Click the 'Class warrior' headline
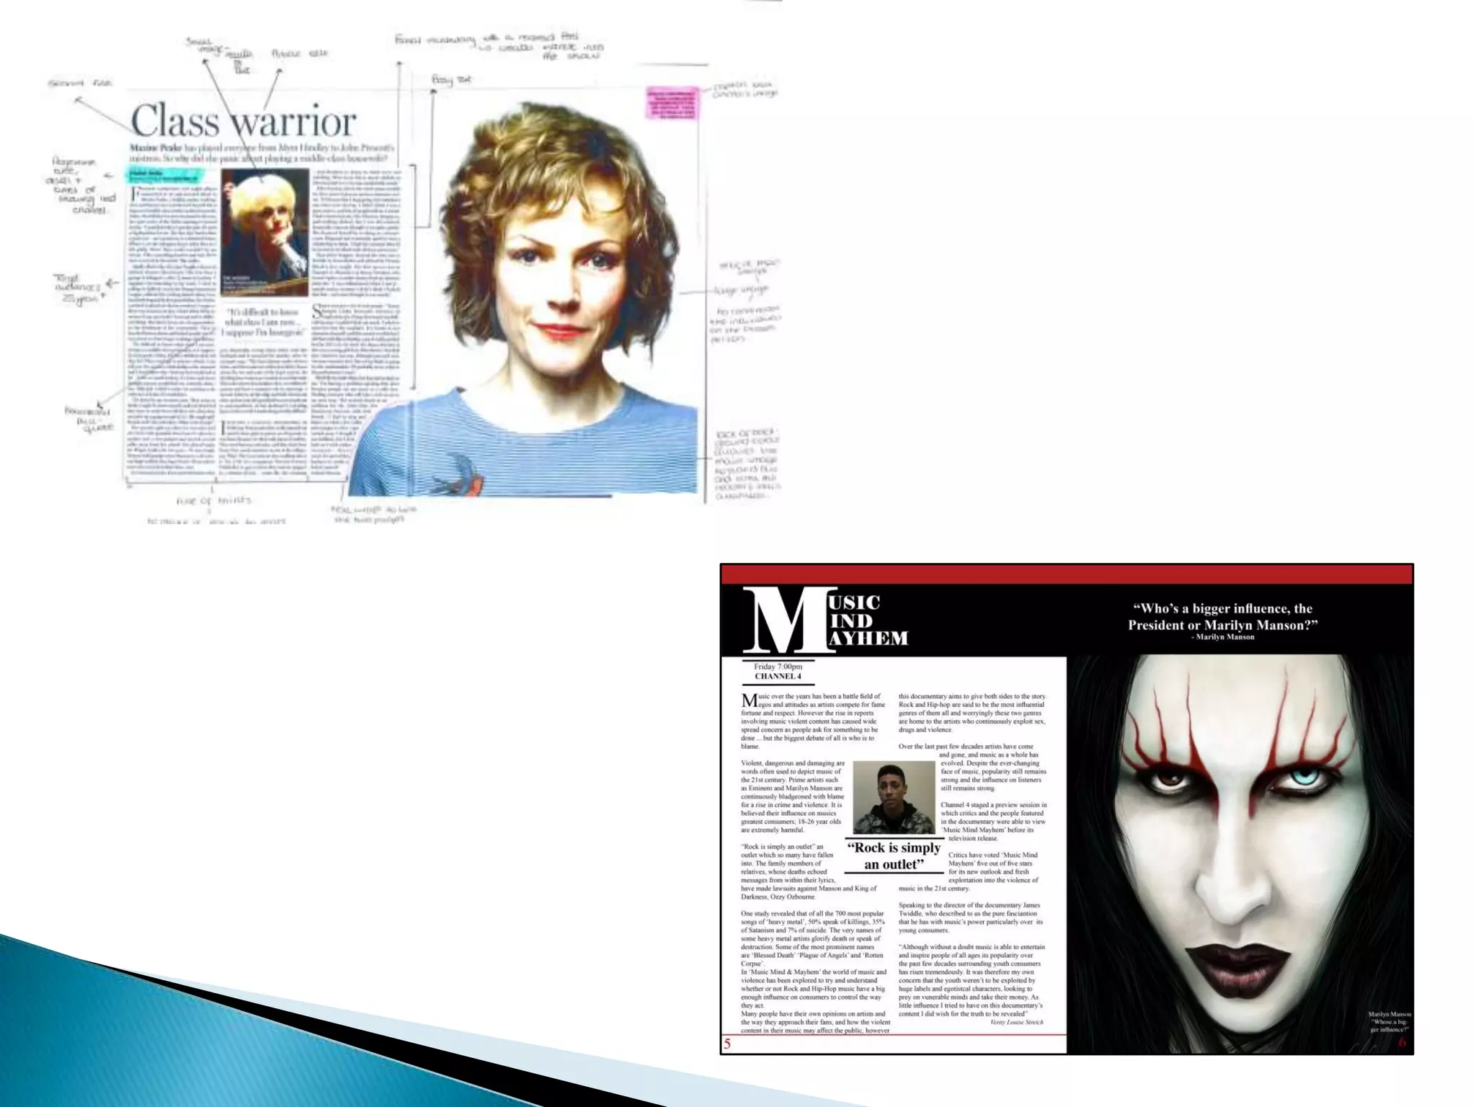1476x1107 pixels. click(x=244, y=120)
